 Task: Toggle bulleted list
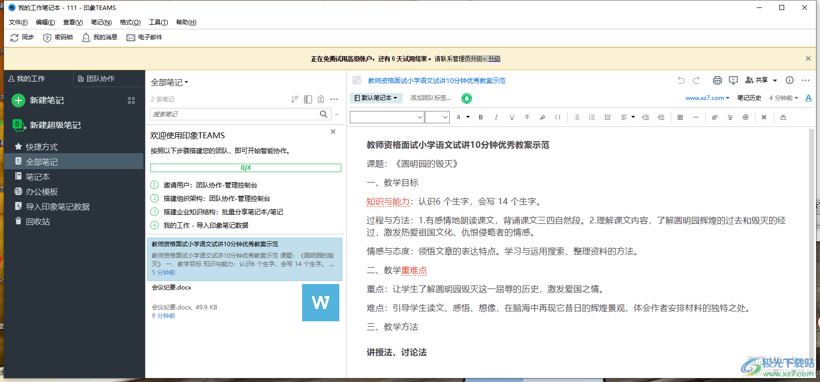577,117
